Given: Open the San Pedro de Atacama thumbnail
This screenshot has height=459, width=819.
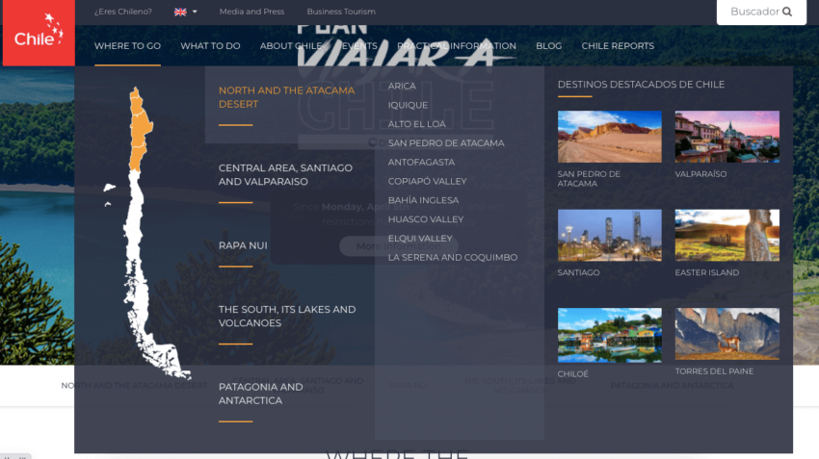Looking at the screenshot, I should (x=609, y=137).
